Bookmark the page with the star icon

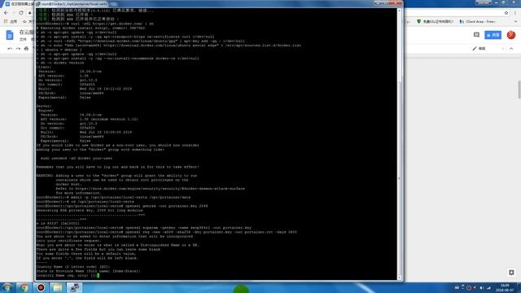[506, 13]
